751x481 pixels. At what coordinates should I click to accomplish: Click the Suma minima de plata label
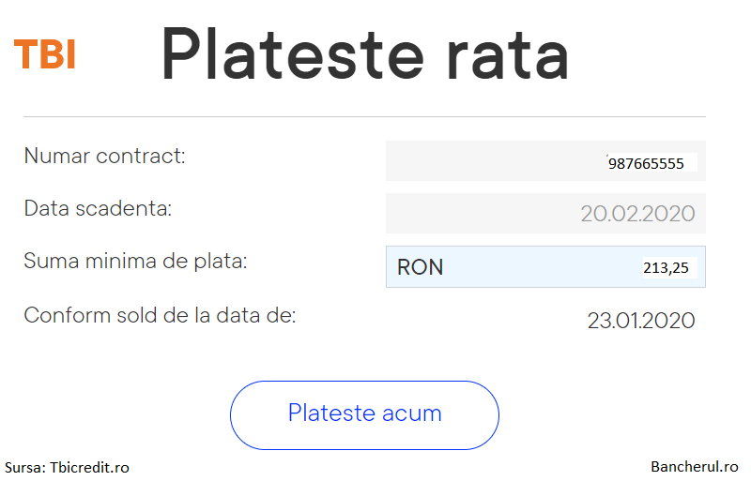135,262
